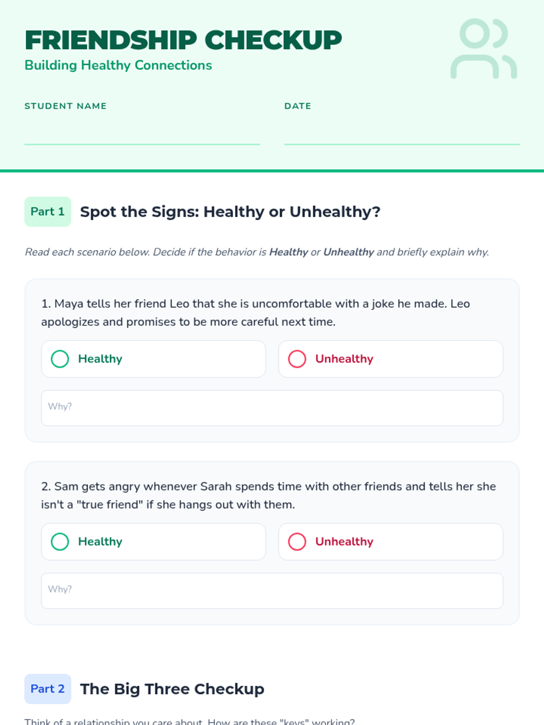Click the Date line field

click(402, 134)
